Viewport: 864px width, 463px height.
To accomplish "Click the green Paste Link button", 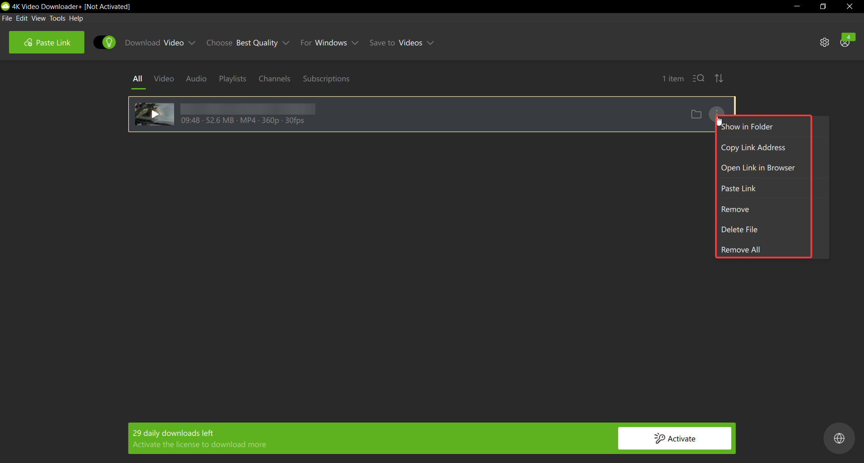I will pyautogui.click(x=47, y=42).
